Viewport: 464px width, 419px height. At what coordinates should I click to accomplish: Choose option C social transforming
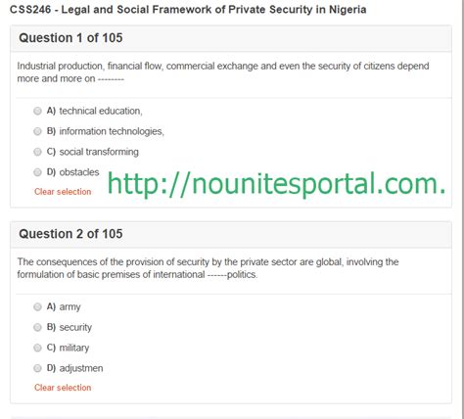click(37, 152)
